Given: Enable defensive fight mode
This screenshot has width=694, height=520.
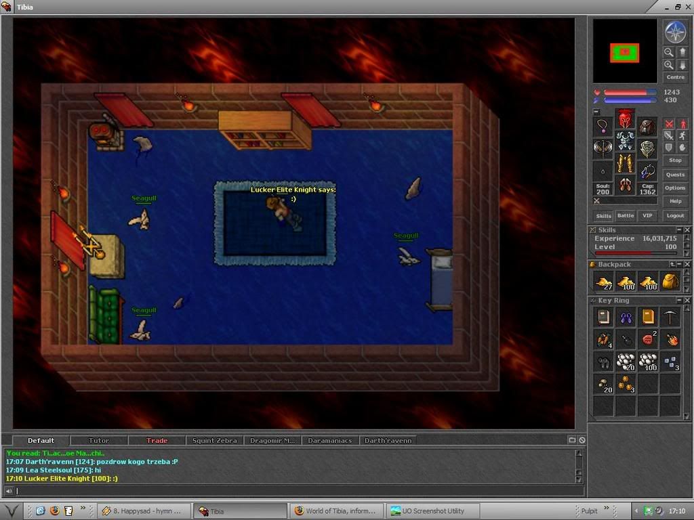Looking at the screenshot, I should click(x=669, y=147).
